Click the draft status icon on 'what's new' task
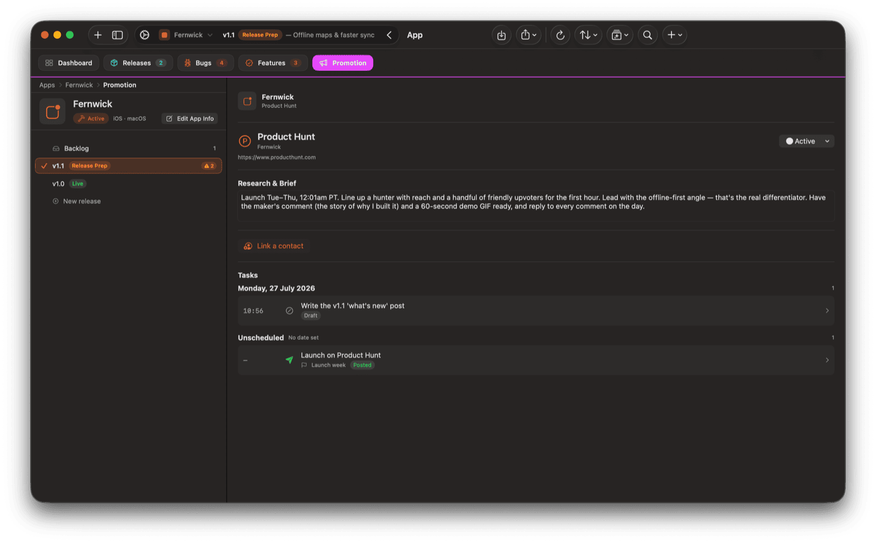 [289, 311]
